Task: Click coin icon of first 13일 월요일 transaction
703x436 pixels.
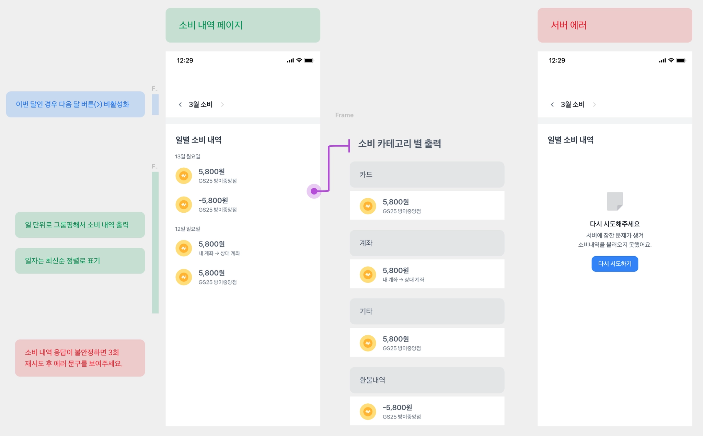Action: tap(184, 176)
